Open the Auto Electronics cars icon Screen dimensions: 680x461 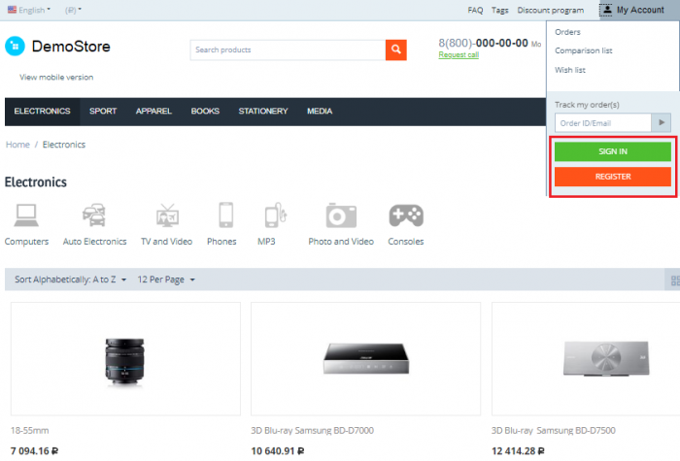coord(94,214)
